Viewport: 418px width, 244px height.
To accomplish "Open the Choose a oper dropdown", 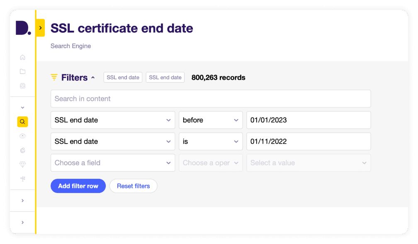I will (211, 163).
